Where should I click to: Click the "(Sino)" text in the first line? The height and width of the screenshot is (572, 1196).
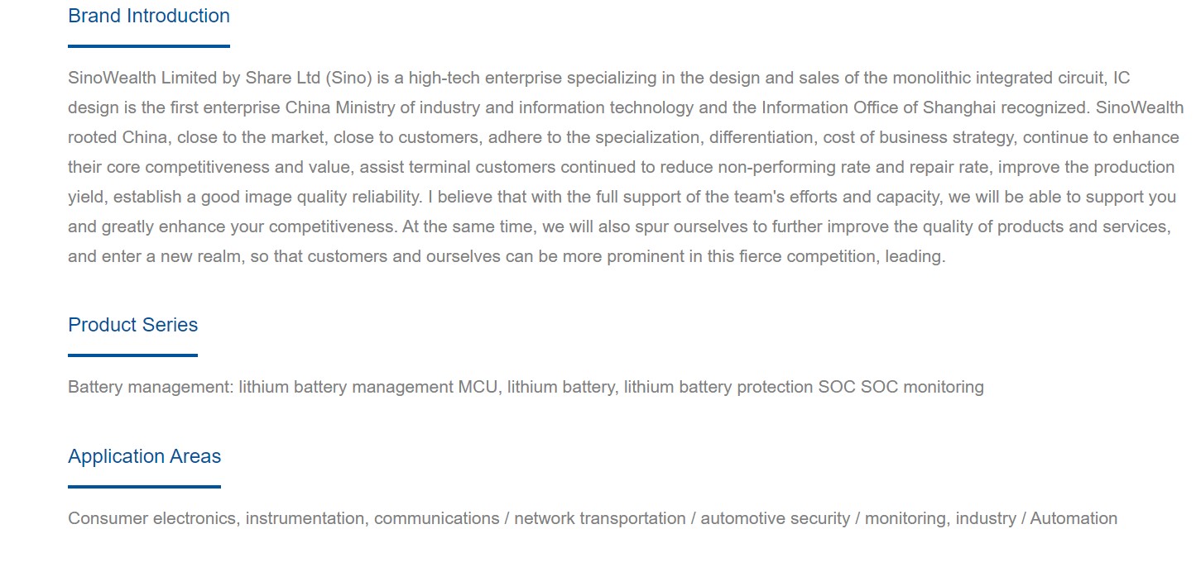[x=346, y=79]
